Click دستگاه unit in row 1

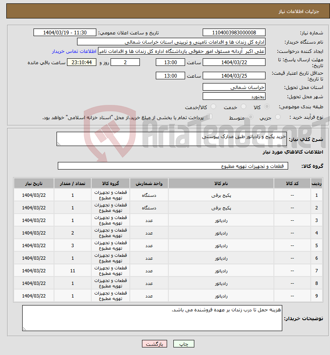(149, 196)
